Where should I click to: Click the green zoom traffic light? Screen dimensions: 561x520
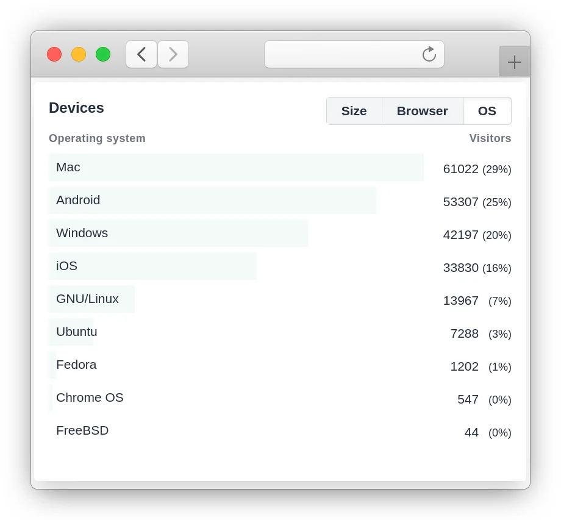click(103, 54)
